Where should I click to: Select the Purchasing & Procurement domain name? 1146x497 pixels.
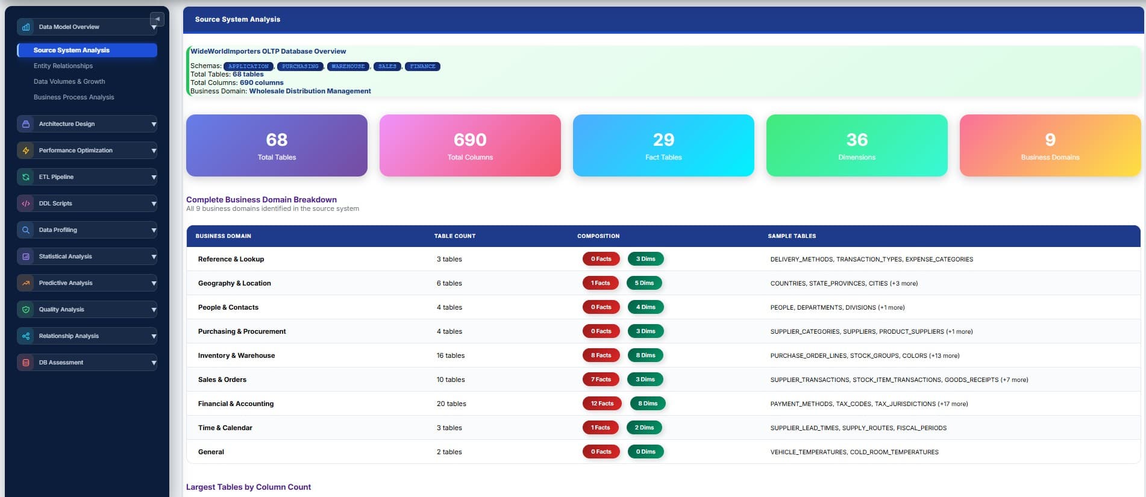coord(242,331)
